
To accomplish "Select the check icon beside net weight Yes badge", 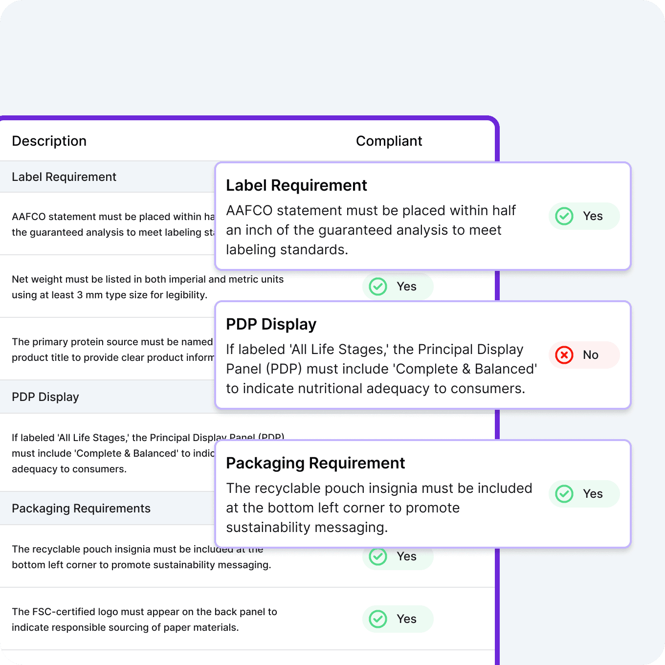I will pyautogui.click(x=377, y=287).
